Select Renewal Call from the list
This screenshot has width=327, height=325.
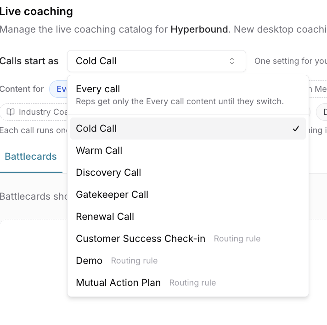pyautogui.click(x=188, y=217)
